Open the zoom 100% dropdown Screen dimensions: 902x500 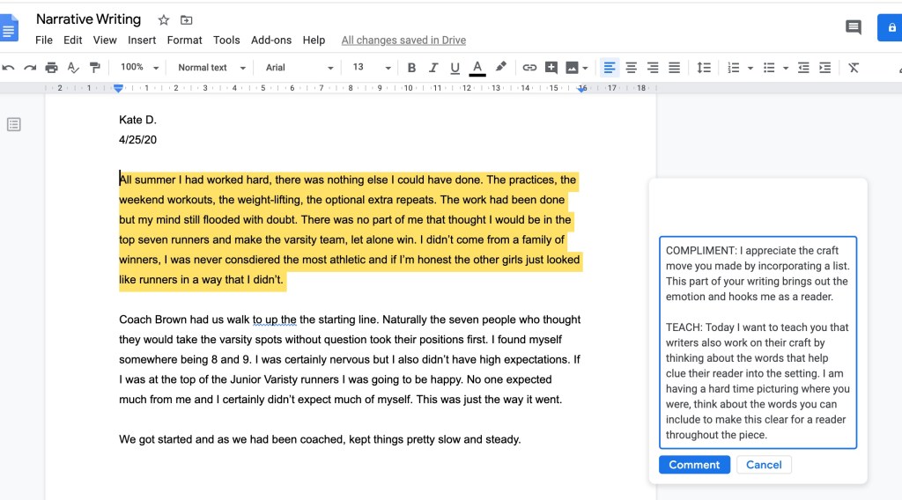tap(139, 68)
